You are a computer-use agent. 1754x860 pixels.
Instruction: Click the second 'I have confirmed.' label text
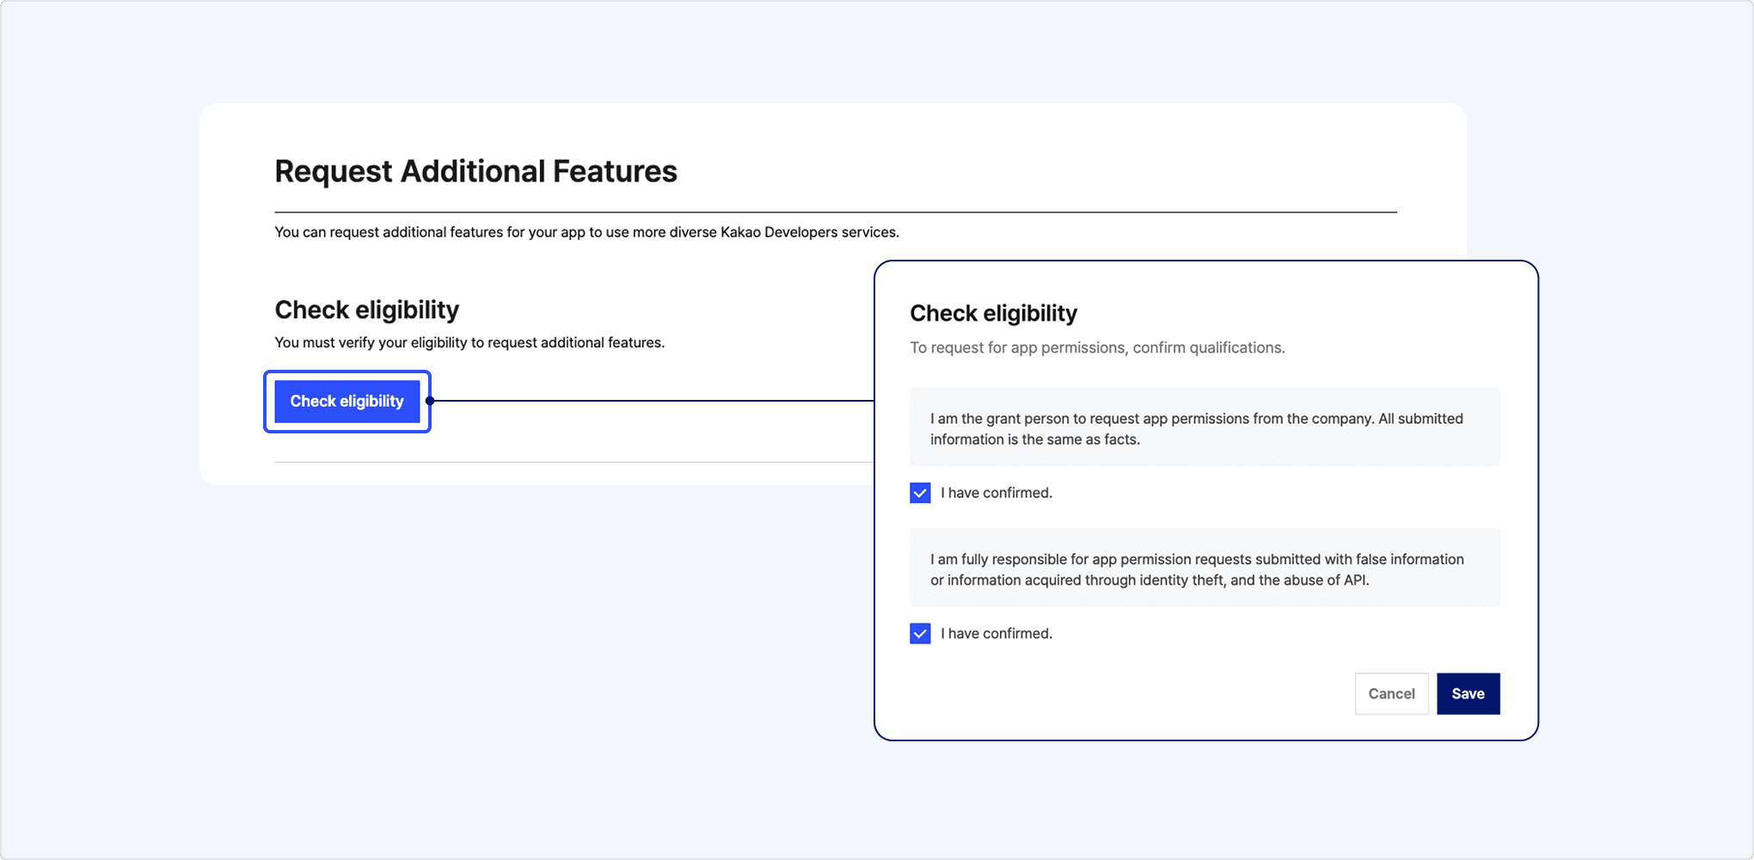pyautogui.click(x=996, y=634)
